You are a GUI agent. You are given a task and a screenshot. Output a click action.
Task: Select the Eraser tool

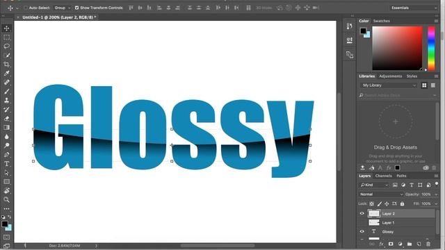point(6,119)
